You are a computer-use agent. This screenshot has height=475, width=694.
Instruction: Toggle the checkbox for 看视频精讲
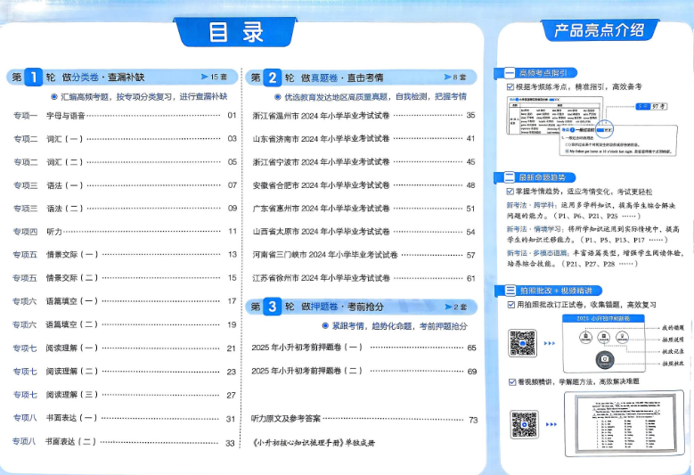click(x=512, y=381)
